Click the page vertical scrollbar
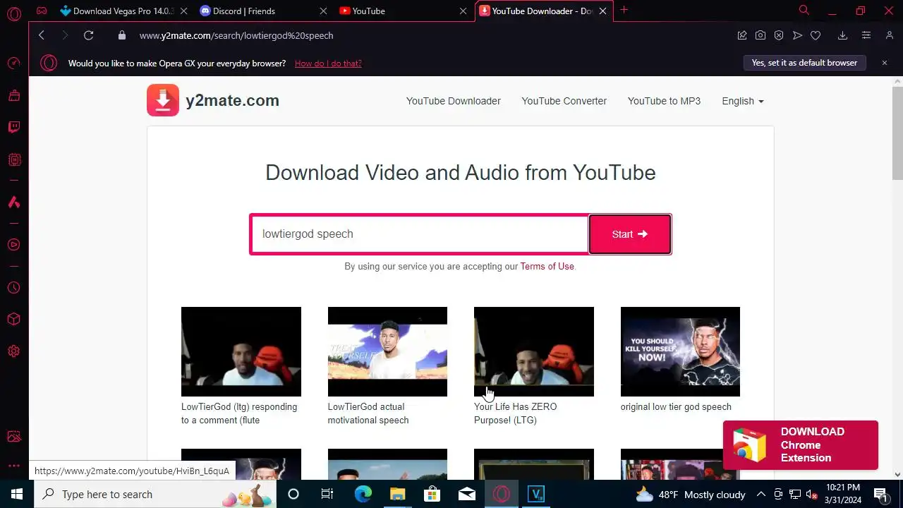 897,134
